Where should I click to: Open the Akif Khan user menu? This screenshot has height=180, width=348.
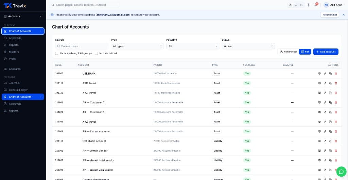335,5
